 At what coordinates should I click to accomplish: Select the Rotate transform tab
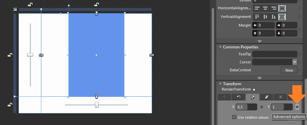pyautogui.click(x=239, y=97)
